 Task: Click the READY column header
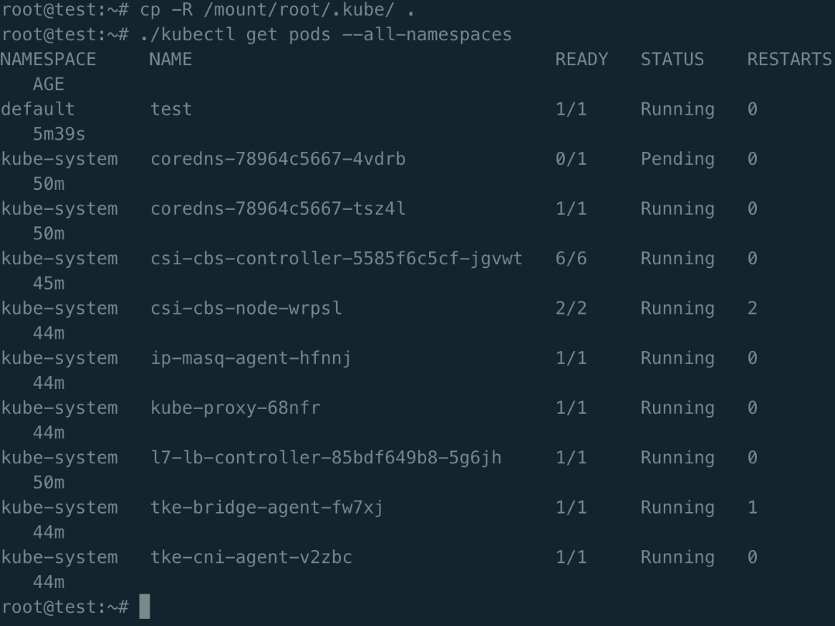tap(582, 59)
